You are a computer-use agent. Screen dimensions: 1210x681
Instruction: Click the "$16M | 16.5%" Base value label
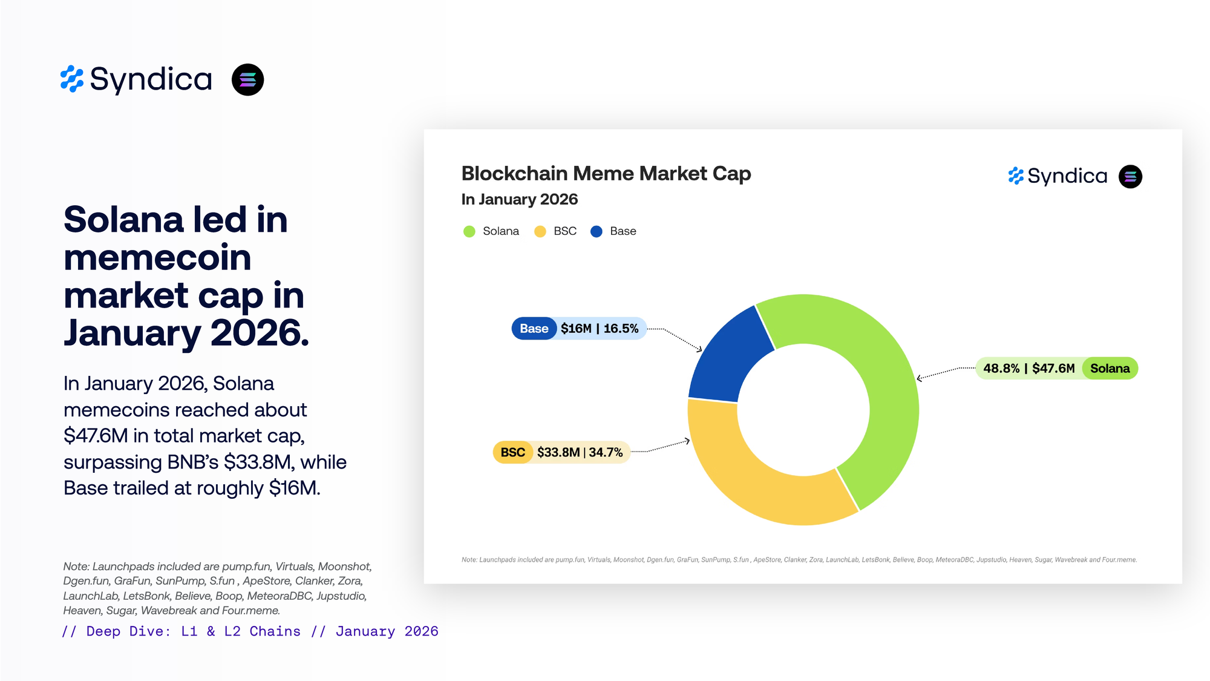coord(600,329)
